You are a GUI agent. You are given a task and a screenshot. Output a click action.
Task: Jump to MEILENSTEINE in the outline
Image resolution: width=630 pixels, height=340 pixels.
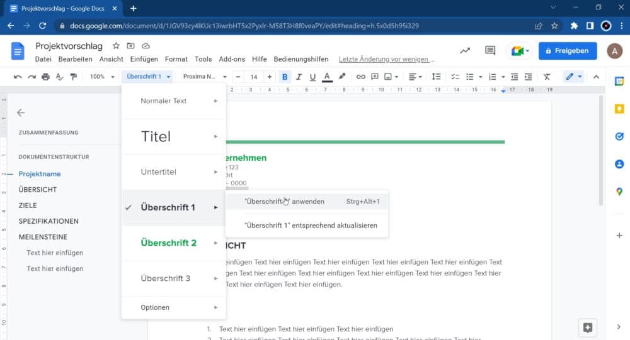(43, 237)
